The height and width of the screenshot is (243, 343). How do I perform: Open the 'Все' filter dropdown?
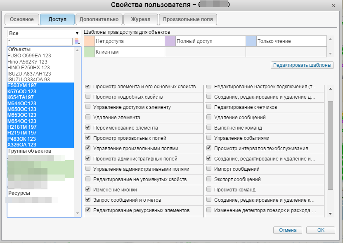tap(44, 33)
